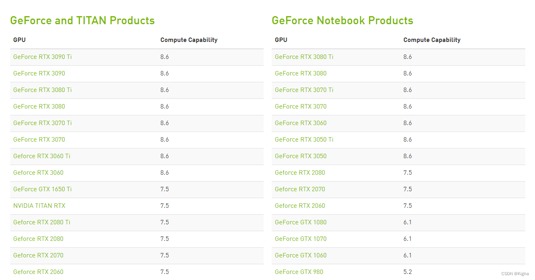Open the Geforce RTX 2080 Ti link

coord(42,222)
